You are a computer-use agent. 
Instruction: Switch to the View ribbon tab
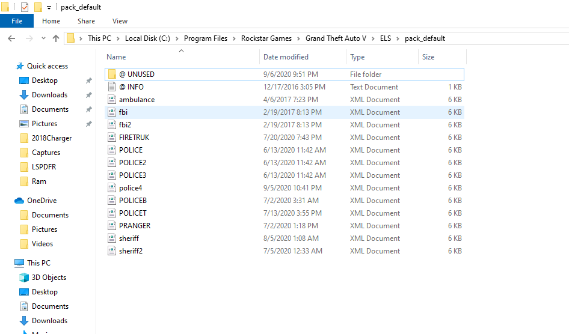[x=120, y=21]
